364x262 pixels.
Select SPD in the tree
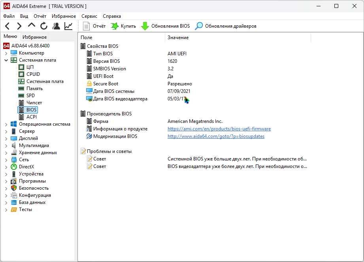tap(30, 96)
